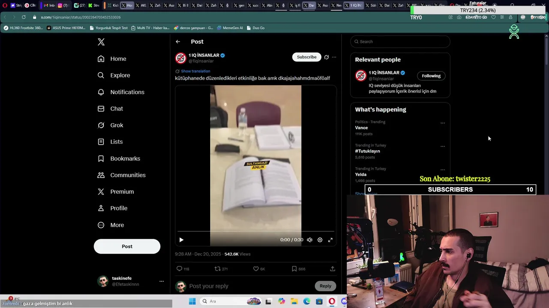Open the Yelda trending topic
549x308 pixels.
pos(361,175)
